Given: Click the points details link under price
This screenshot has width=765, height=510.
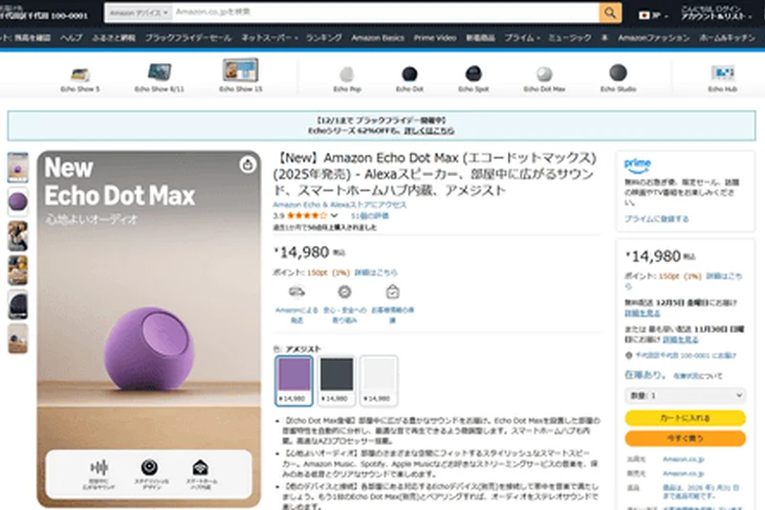Looking at the screenshot, I should pyautogui.click(x=376, y=273).
